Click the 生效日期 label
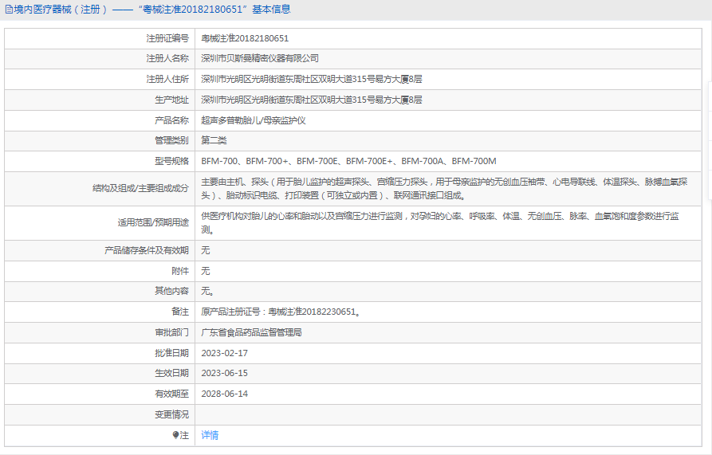Viewport: 712px width, 455px height. point(171,373)
